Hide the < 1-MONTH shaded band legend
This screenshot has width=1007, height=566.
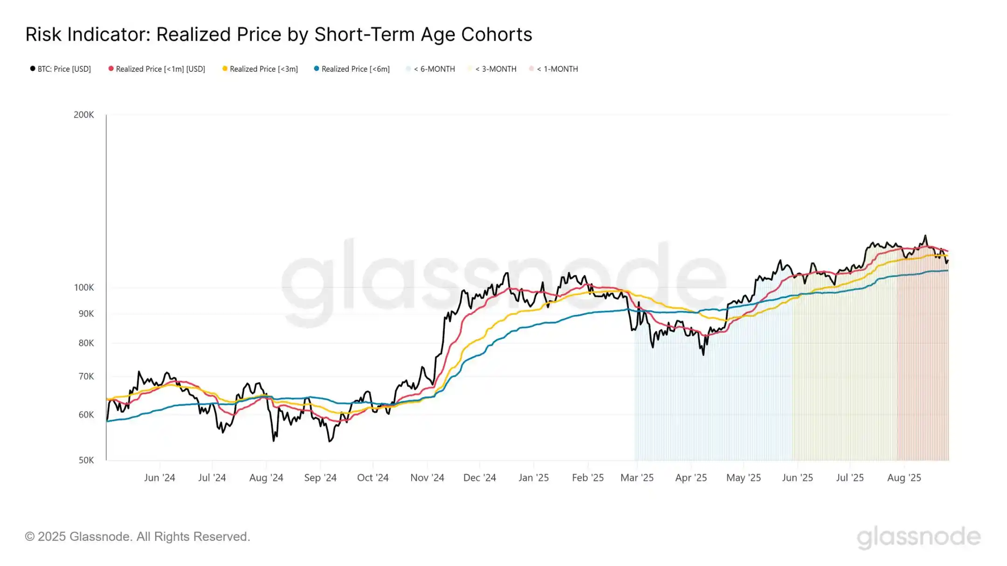(x=553, y=69)
